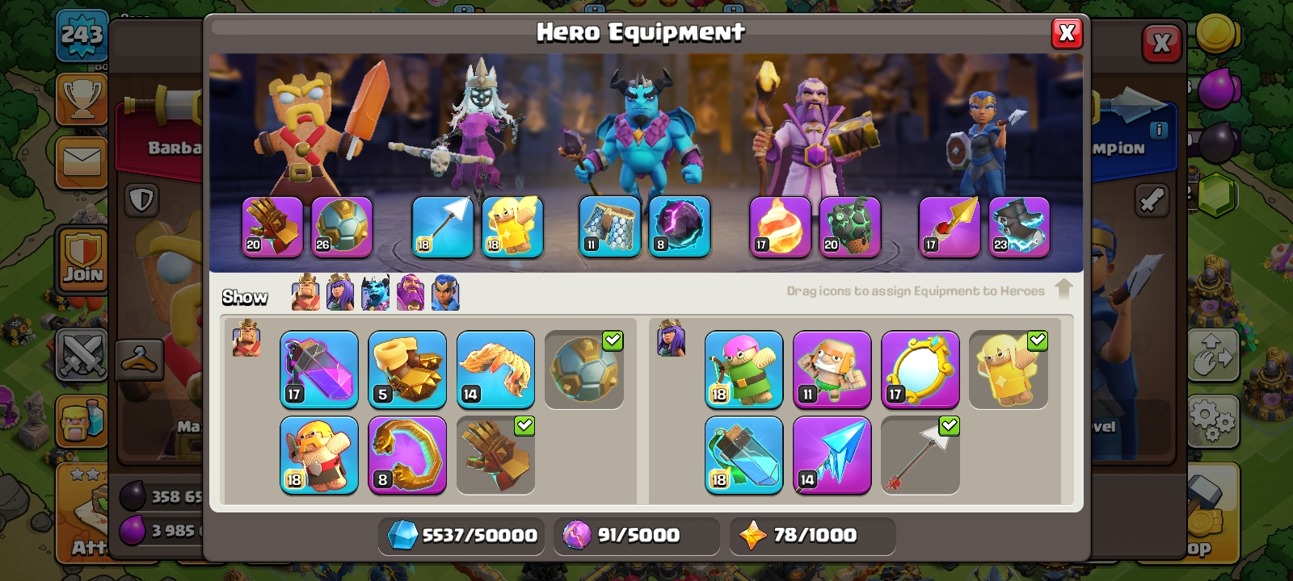Select the level 8 golden snake bracelet
This screenshot has width=1293, height=581.
407,455
